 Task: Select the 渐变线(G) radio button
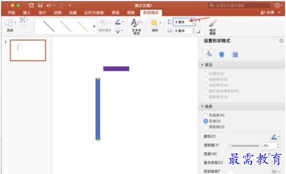[x=206, y=127]
